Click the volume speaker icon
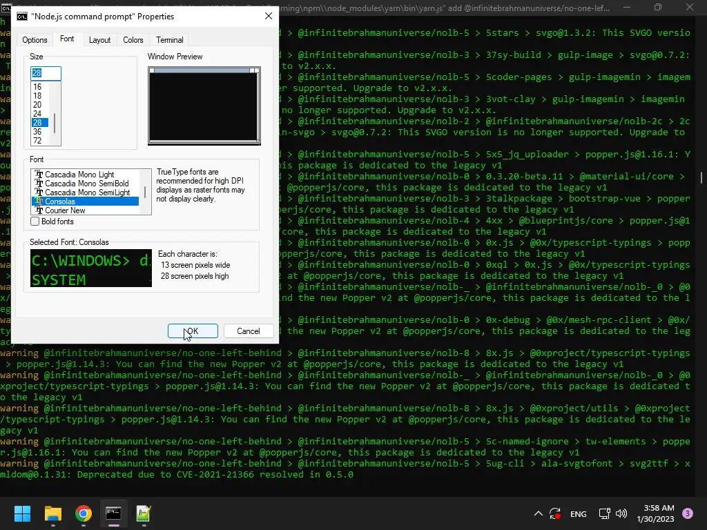This screenshot has width=707, height=530. (x=621, y=513)
